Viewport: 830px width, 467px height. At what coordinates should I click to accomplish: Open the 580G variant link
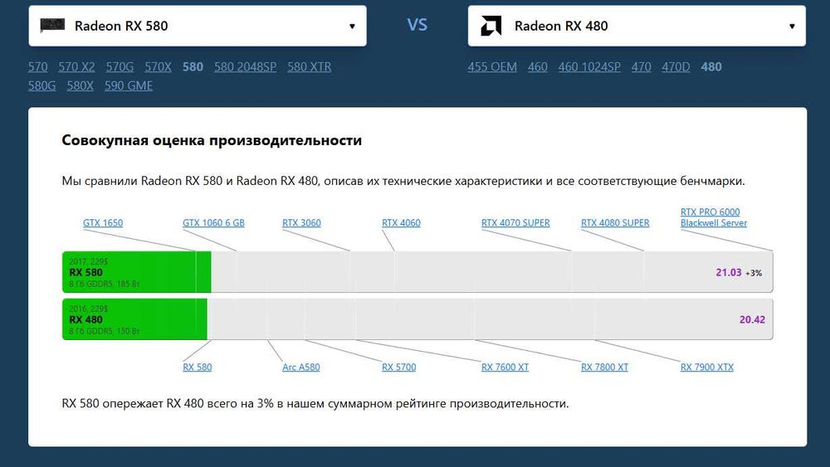41,85
